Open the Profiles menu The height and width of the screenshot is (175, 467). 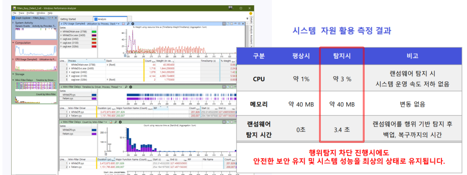(x=30, y=13)
